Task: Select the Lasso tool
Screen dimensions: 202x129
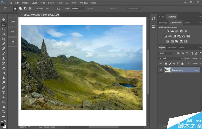Action: (4, 29)
